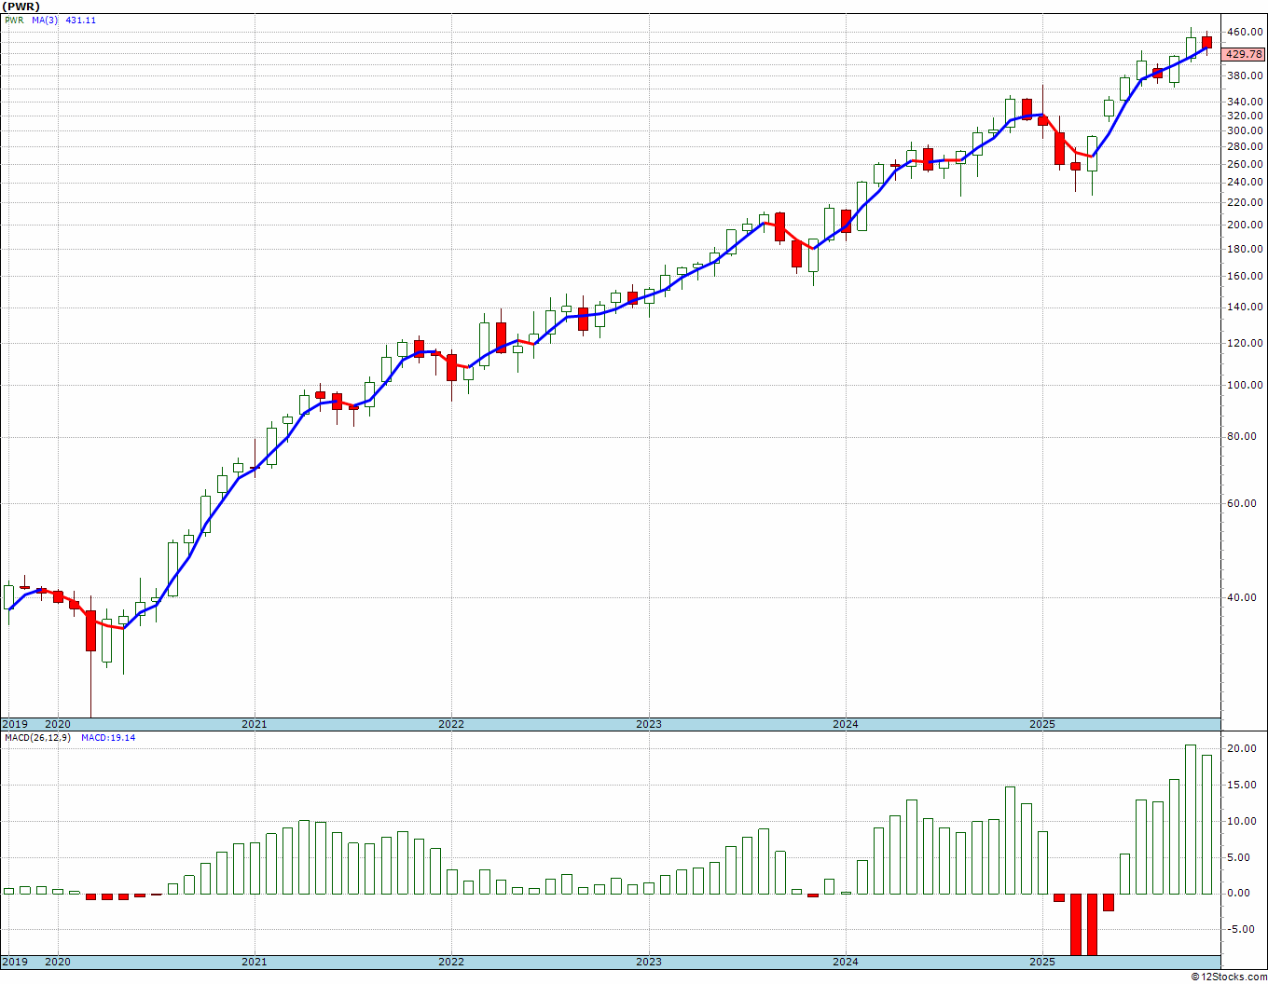Click the 320.00 price axis label
Image resolution: width=1268 pixels, height=984 pixels.
[1246, 116]
